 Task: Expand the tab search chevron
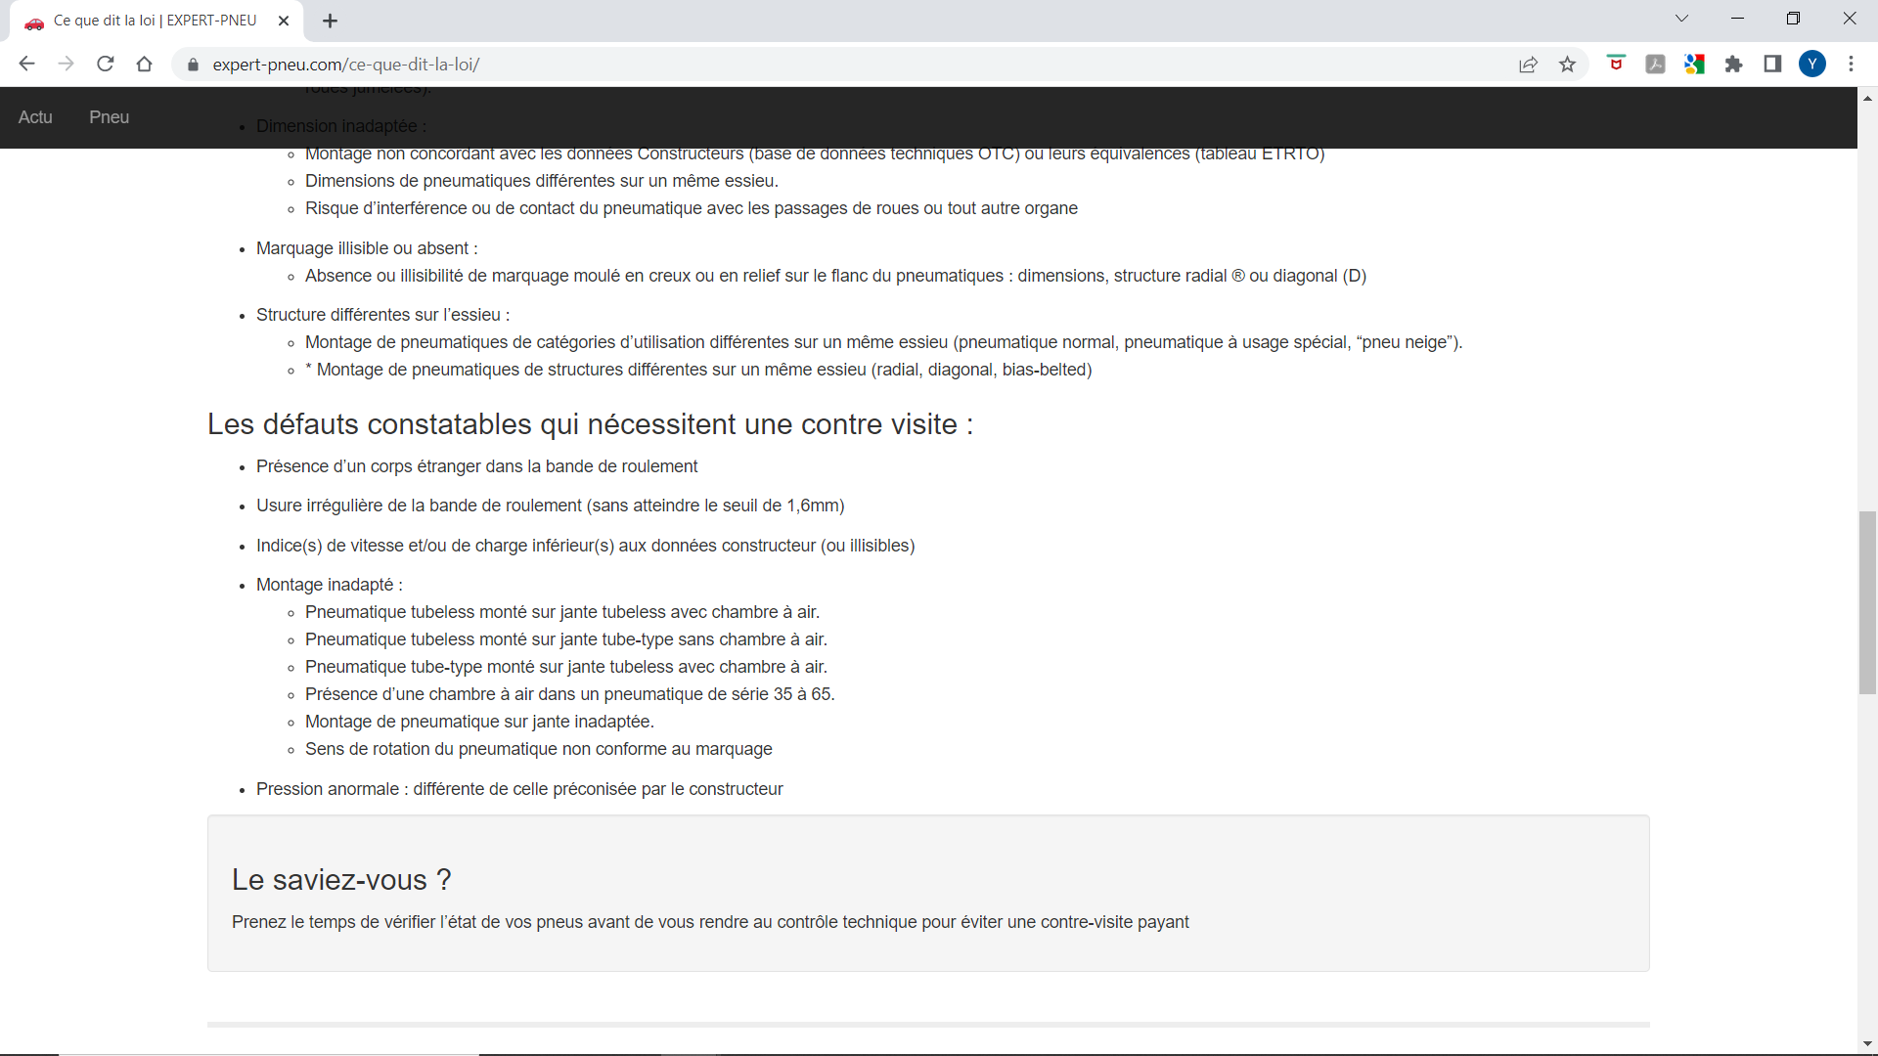click(1681, 19)
